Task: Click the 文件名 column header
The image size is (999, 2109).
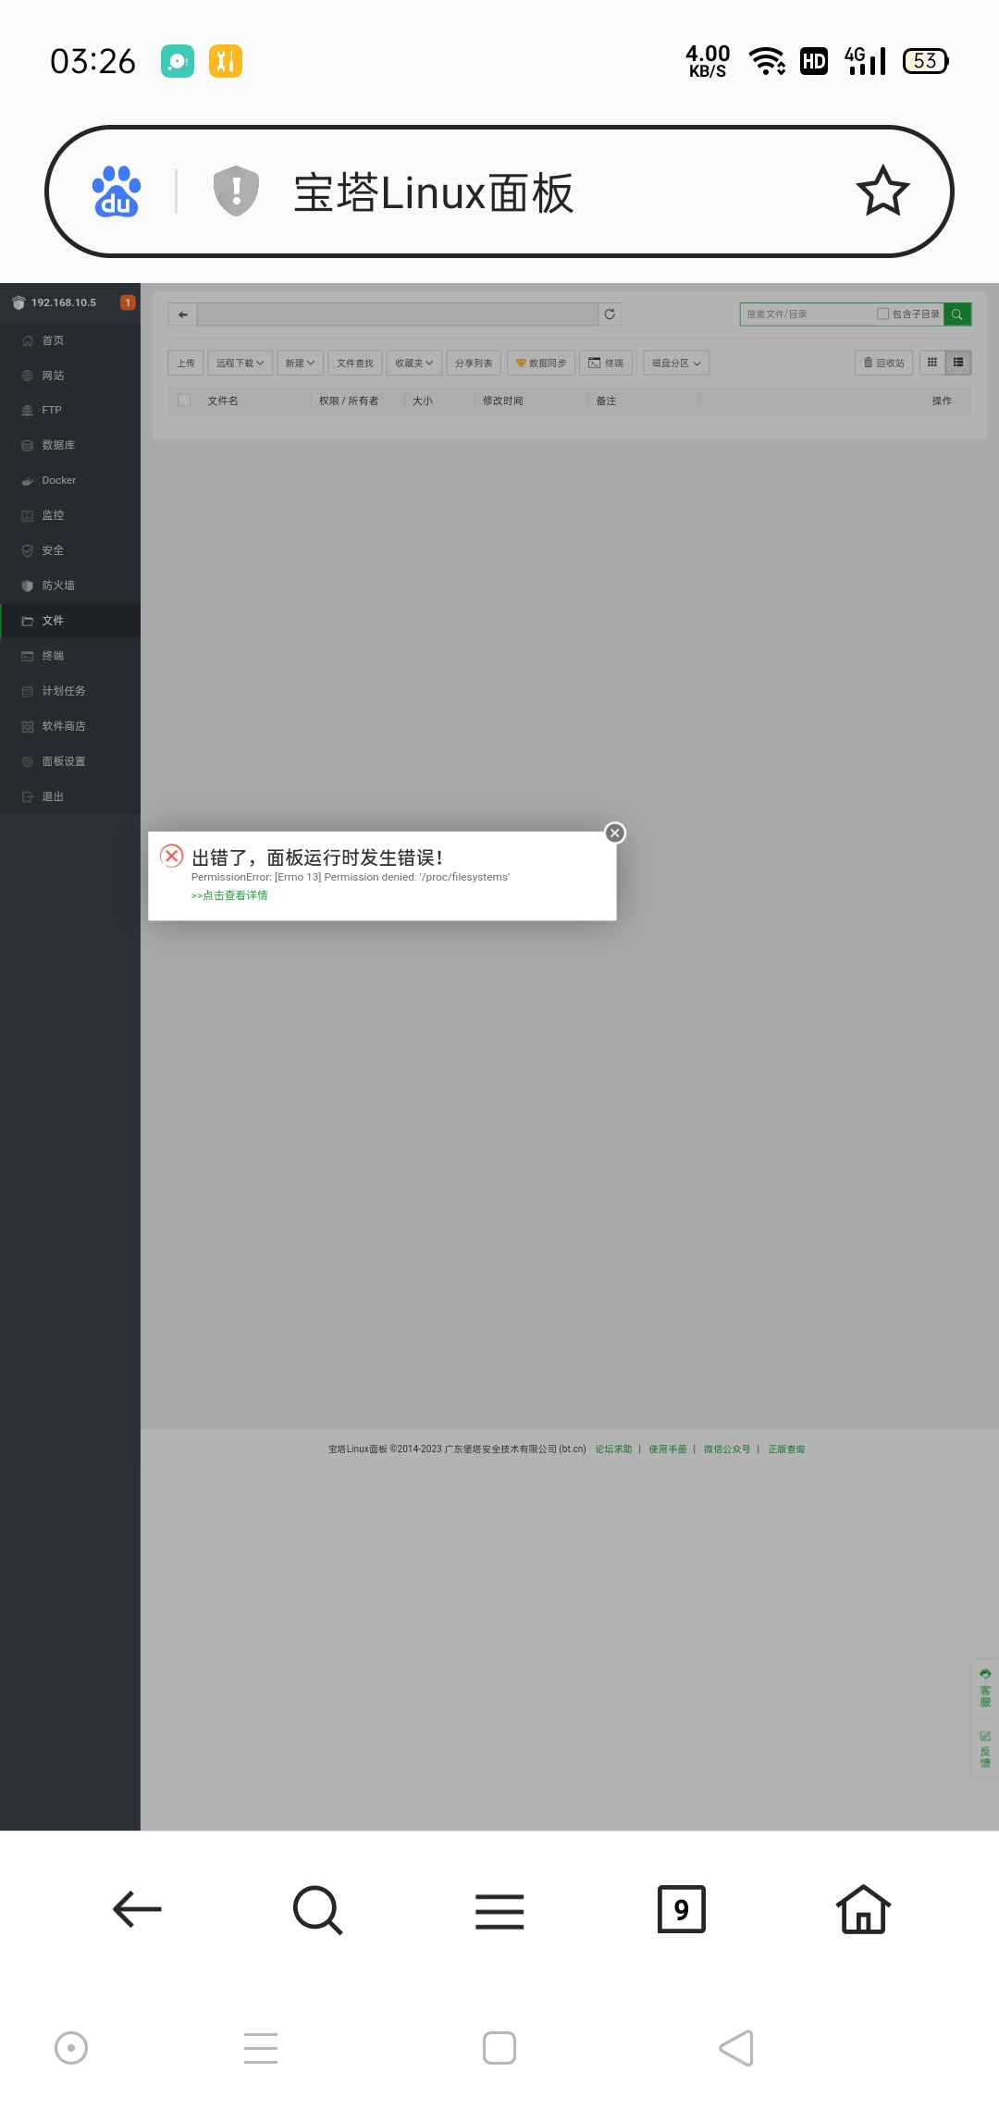Action: pos(223,401)
